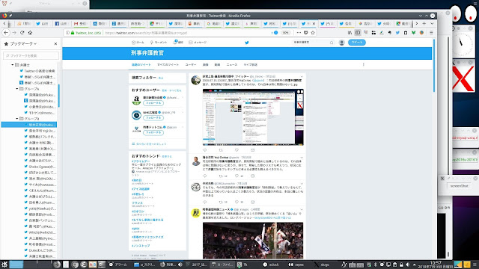Click Twitter search magnifier icon
Image resolution: width=479 pixels, height=269 pixels.
click(x=332, y=43)
